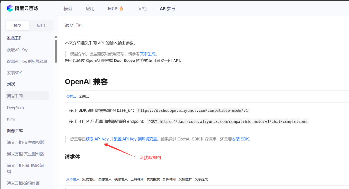Follow the 获取 API Key link
This screenshot has height=189, width=349.
click(97, 139)
